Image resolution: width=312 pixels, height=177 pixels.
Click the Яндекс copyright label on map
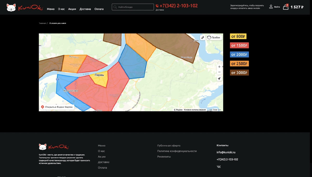pos(178,110)
